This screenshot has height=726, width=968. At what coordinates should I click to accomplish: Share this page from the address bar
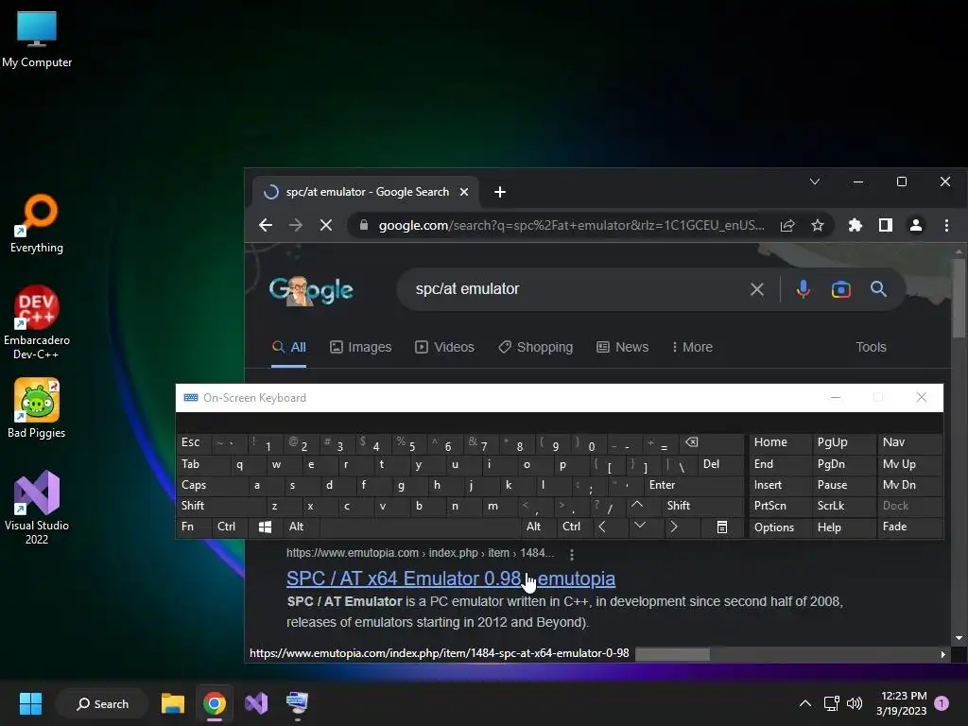(787, 225)
